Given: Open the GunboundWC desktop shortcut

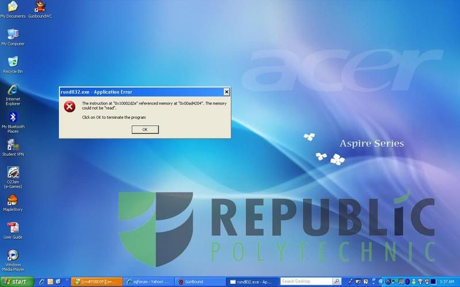Looking at the screenshot, I should (x=40, y=7).
